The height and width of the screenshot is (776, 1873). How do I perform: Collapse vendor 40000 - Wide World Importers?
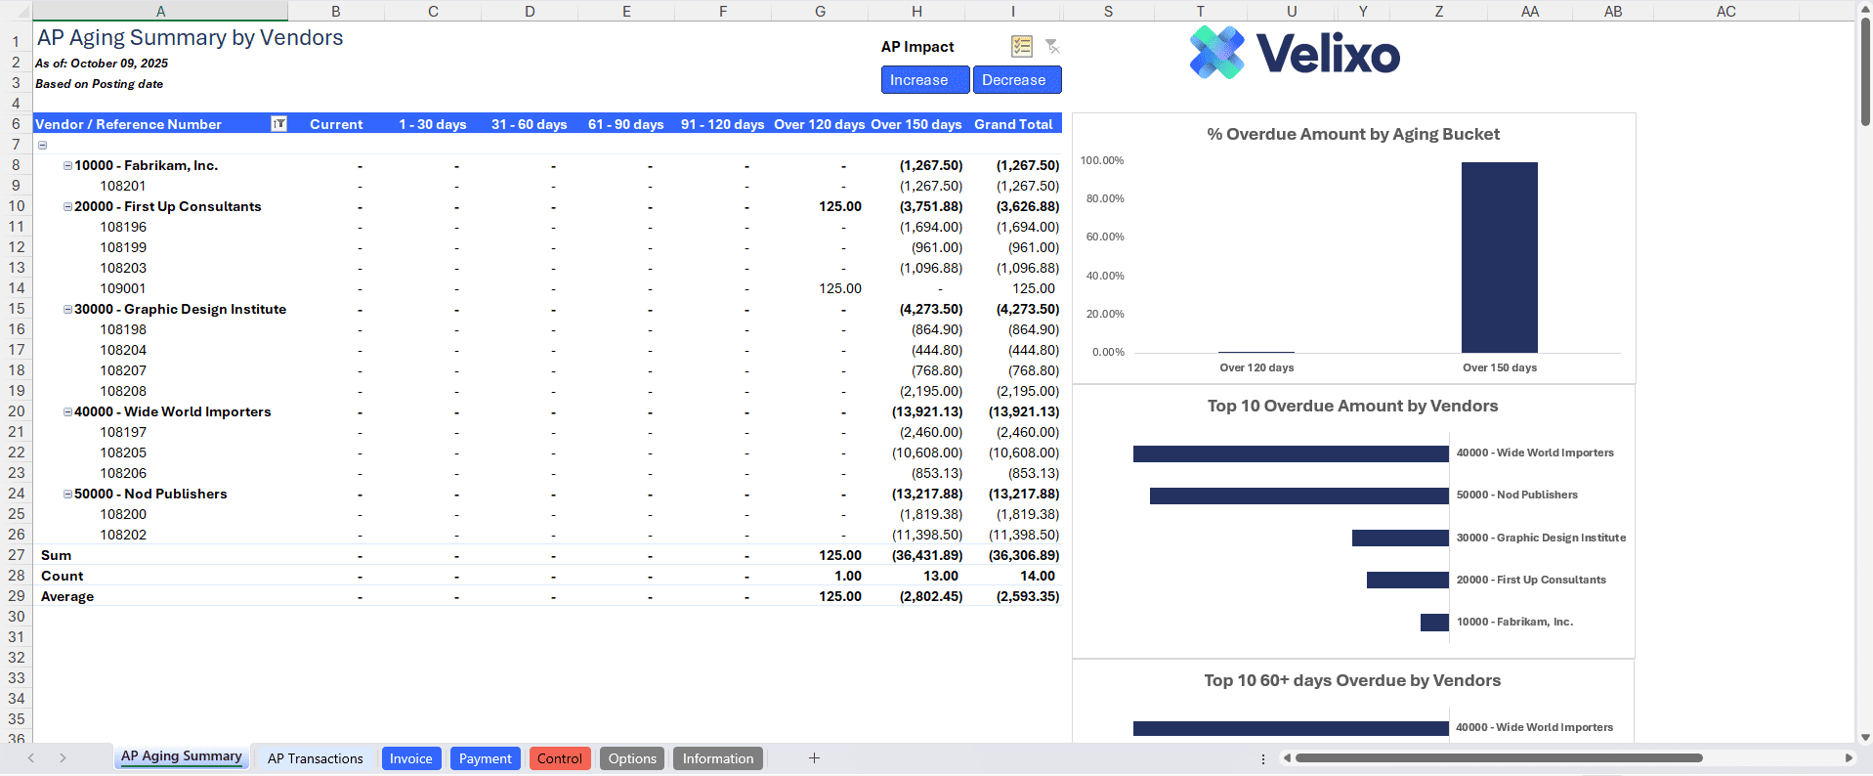pyautogui.click(x=67, y=412)
